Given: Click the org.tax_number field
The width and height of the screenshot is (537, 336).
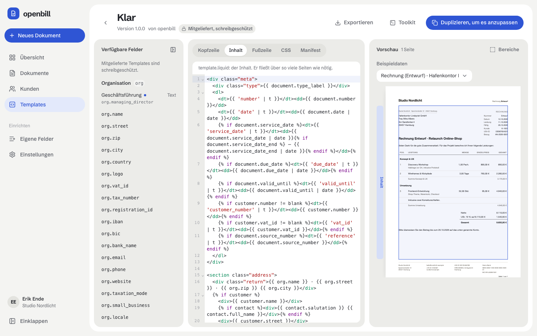Looking at the screenshot, I should click(120, 198).
